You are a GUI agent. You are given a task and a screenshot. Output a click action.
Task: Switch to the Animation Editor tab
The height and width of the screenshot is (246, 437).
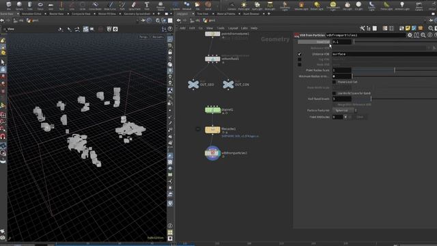tap(31, 14)
